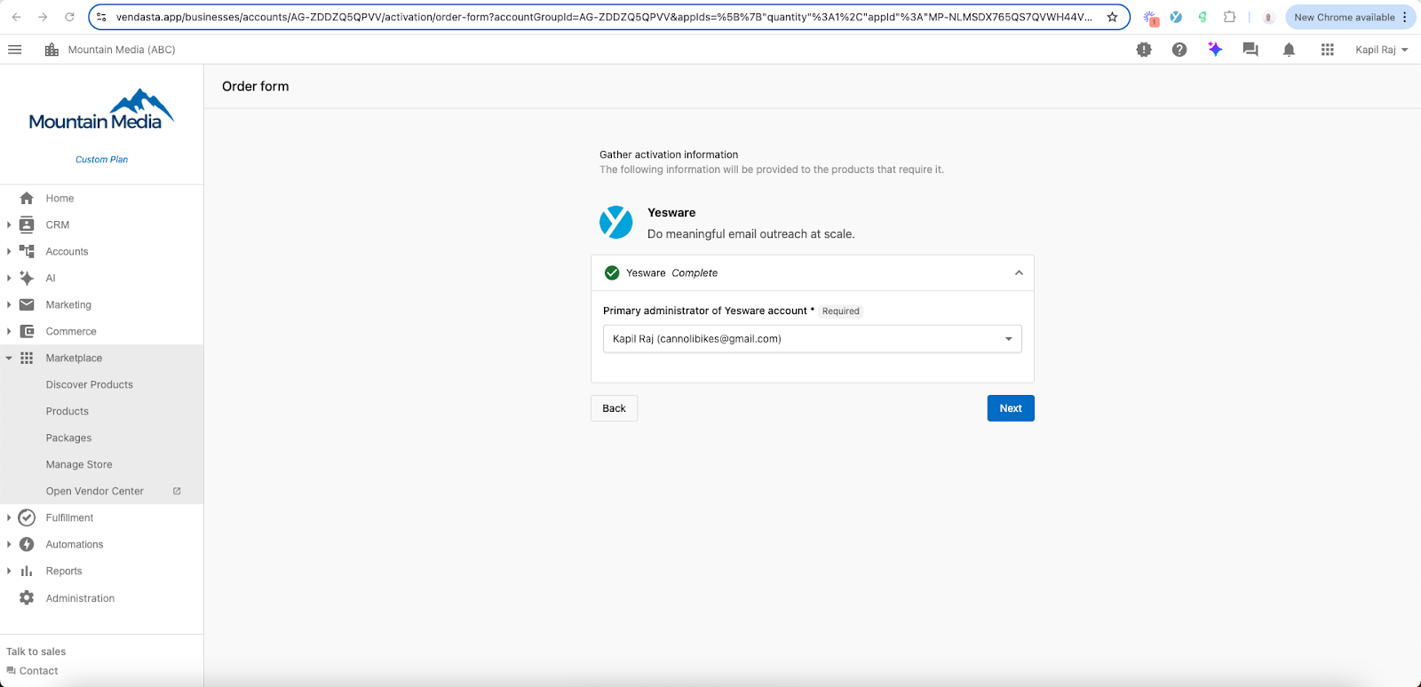Image resolution: width=1421 pixels, height=687 pixels.
Task: Expand the Reports tree arrow
Action: click(9, 571)
